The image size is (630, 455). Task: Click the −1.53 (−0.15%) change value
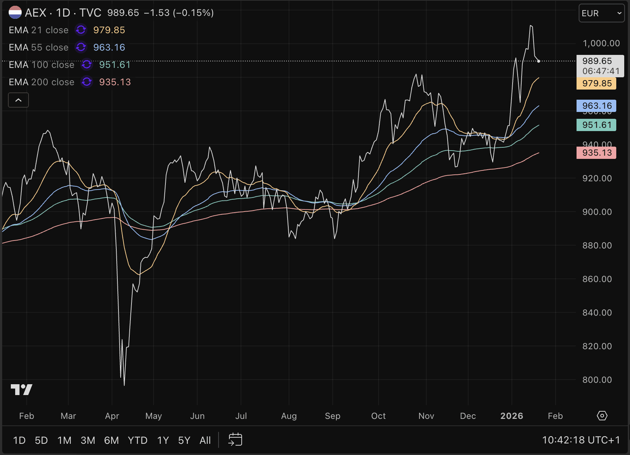[x=179, y=13]
